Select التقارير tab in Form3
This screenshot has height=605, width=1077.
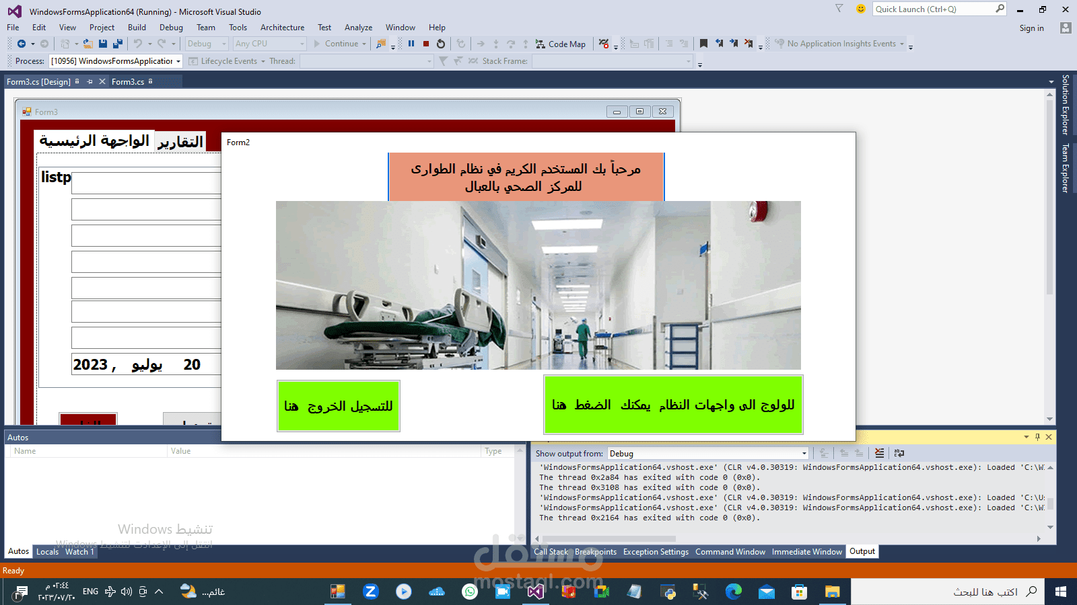pyautogui.click(x=180, y=141)
